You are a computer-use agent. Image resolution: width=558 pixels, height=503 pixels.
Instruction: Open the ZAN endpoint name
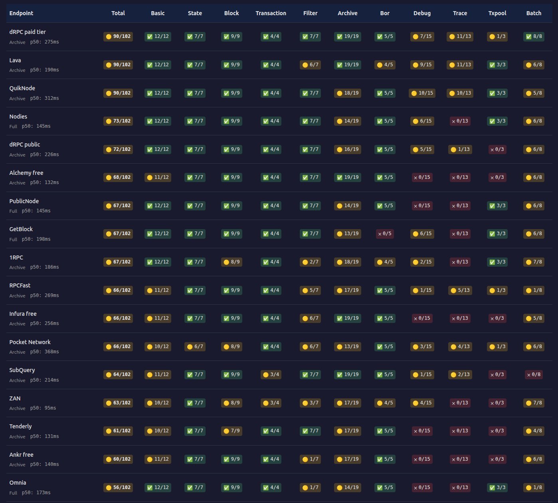pos(15,398)
